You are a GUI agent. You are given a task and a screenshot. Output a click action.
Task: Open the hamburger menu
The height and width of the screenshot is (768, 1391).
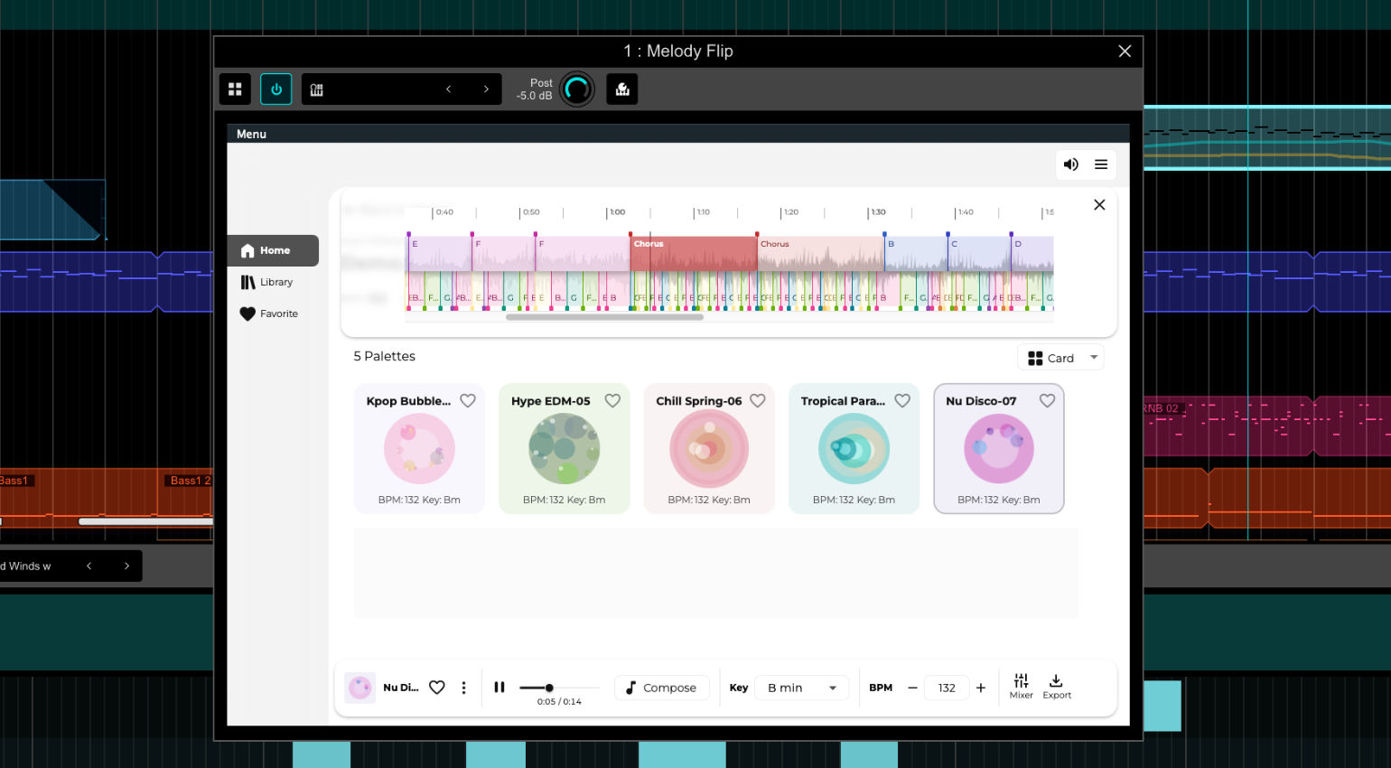coord(1101,164)
